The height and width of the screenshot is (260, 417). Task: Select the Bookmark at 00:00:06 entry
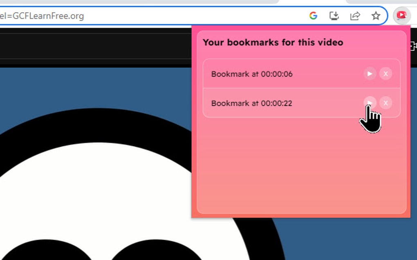coord(251,74)
